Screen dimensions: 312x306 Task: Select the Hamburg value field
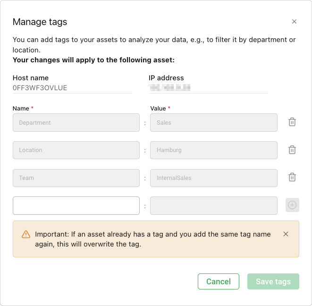214,150
